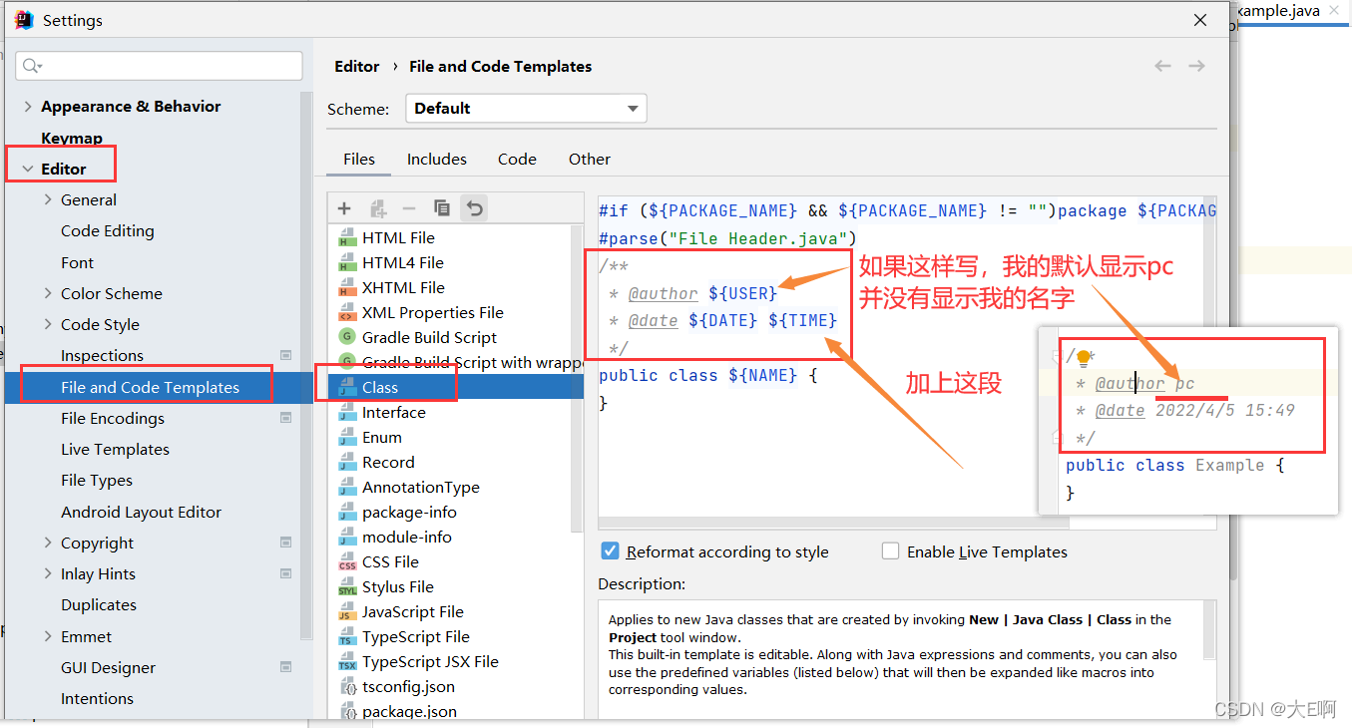Enable Live Templates checkbox
1352x728 pixels.
890,550
